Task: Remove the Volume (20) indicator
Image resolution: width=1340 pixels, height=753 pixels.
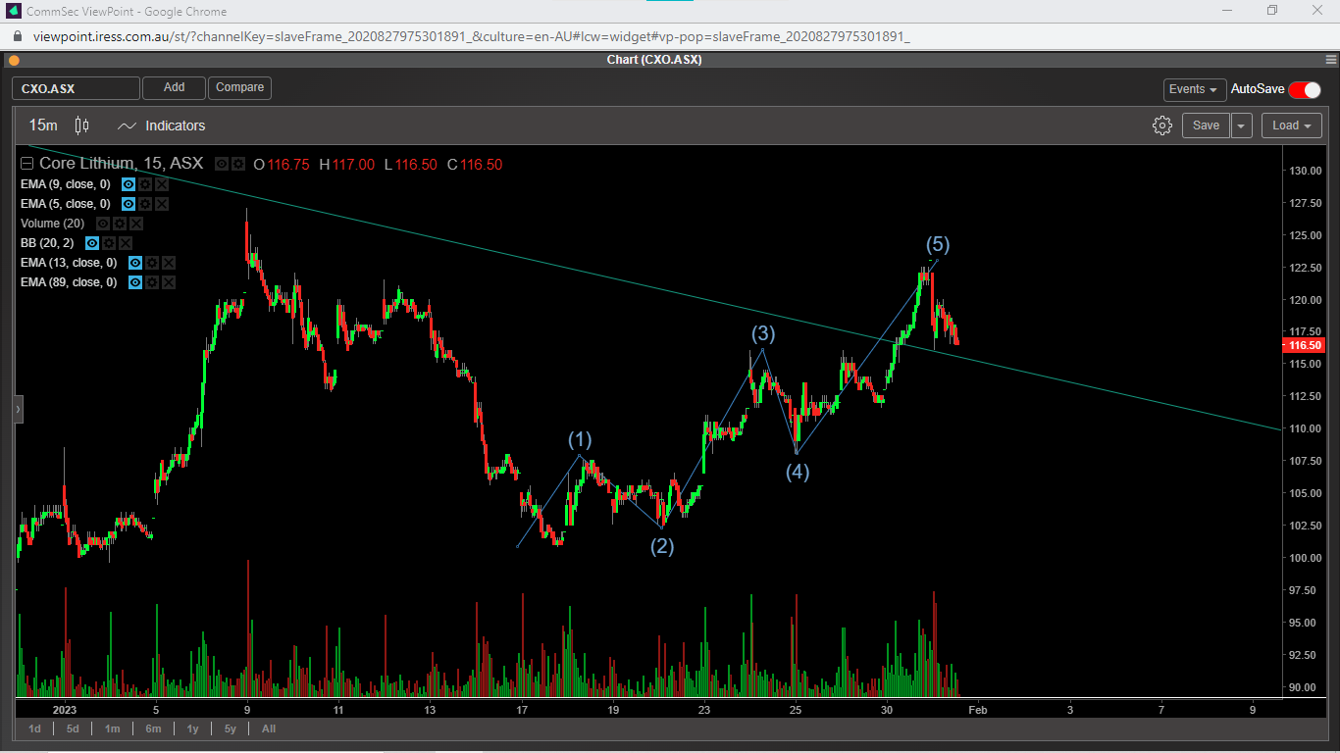Action: pyautogui.click(x=136, y=224)
